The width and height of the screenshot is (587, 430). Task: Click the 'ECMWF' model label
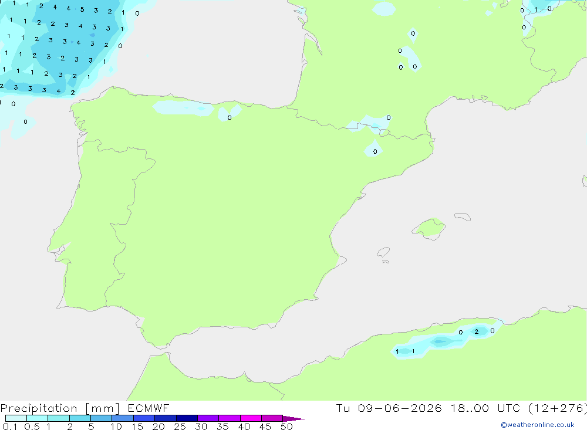[x=149, y=408]
